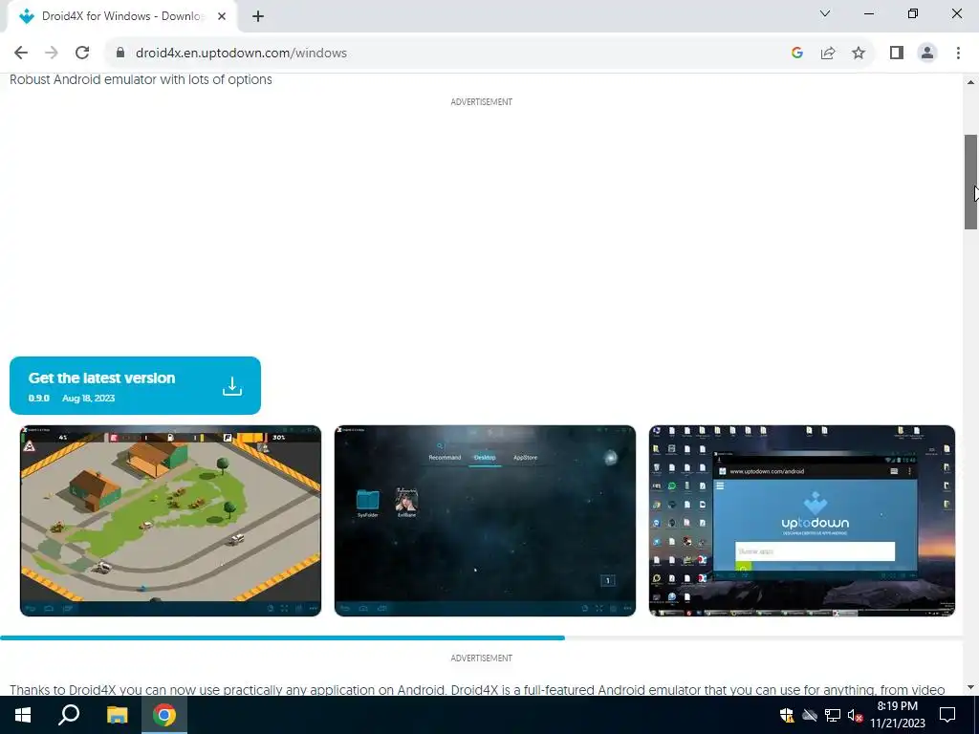Open the Windows Start menu

[23, 715]
